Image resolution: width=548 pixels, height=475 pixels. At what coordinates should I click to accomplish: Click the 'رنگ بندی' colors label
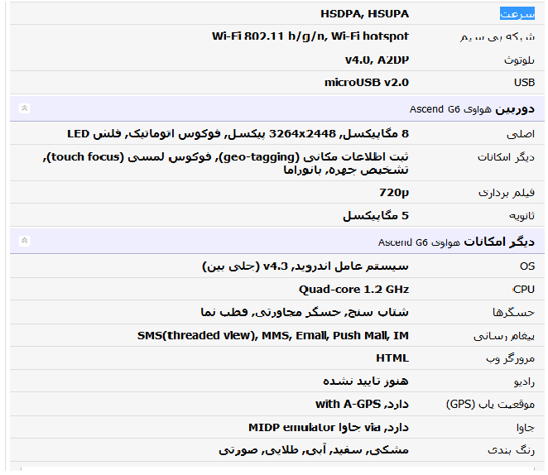511,450
